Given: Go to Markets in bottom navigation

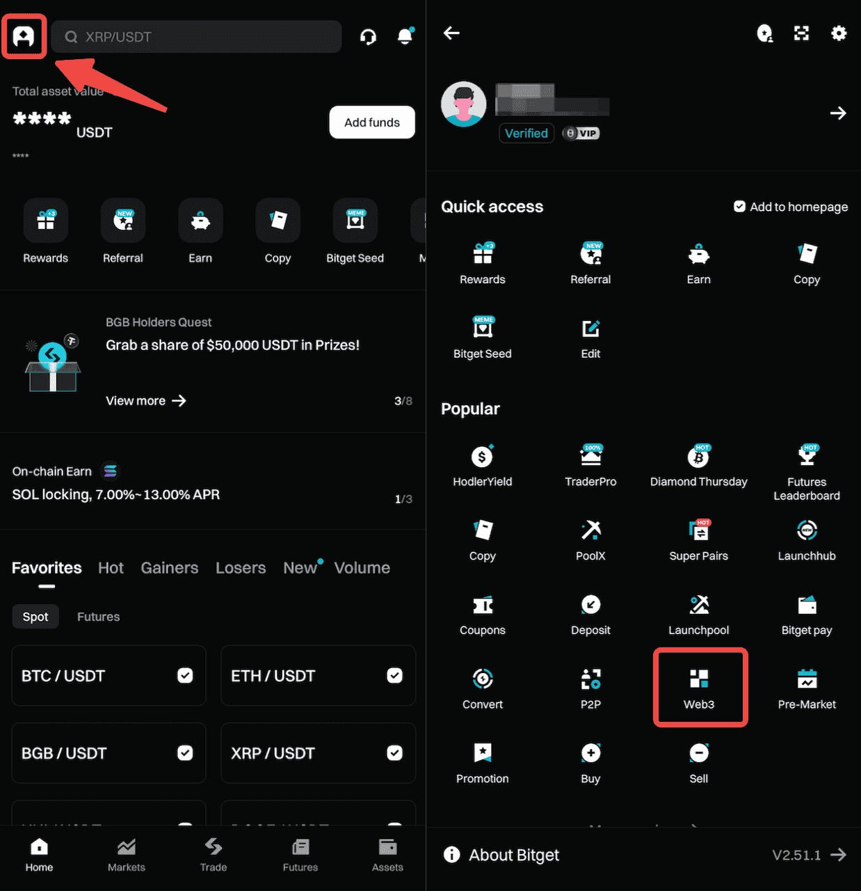Looking at the screenshot, I should tap(127, 855).
